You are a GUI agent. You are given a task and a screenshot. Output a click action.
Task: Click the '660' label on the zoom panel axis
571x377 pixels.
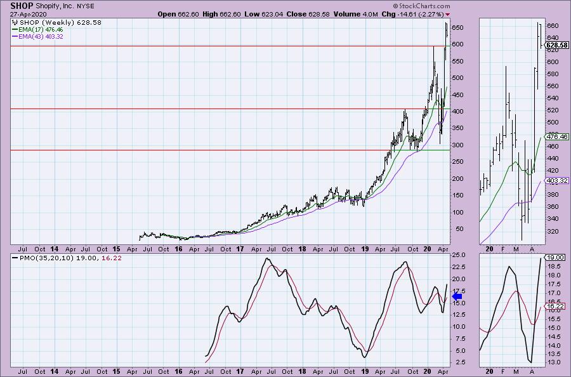pyautogui.click(x=553, y=26)
